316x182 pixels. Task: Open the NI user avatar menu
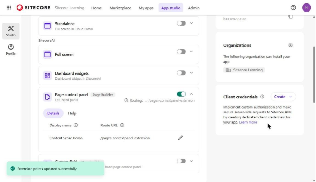306,8
